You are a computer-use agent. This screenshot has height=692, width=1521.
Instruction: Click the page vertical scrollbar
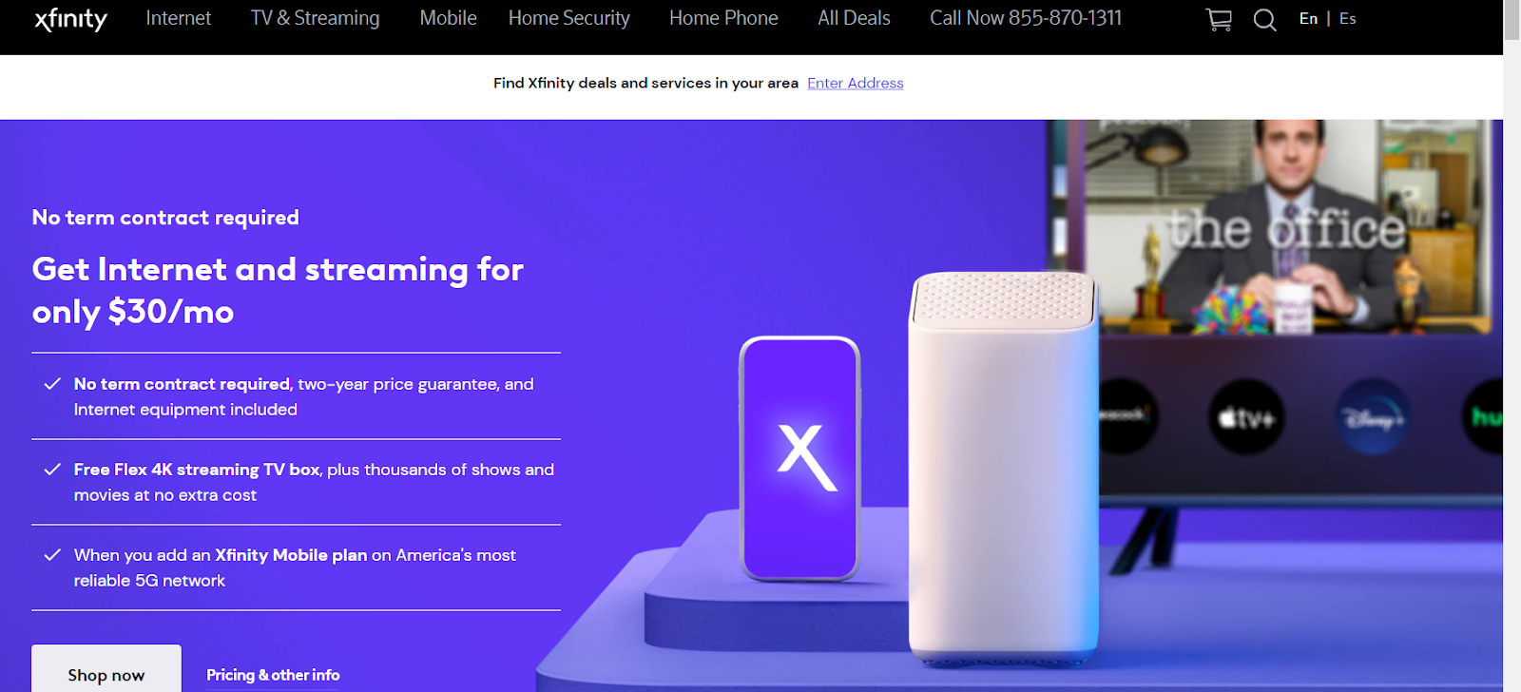click(x=1511, y=346)
